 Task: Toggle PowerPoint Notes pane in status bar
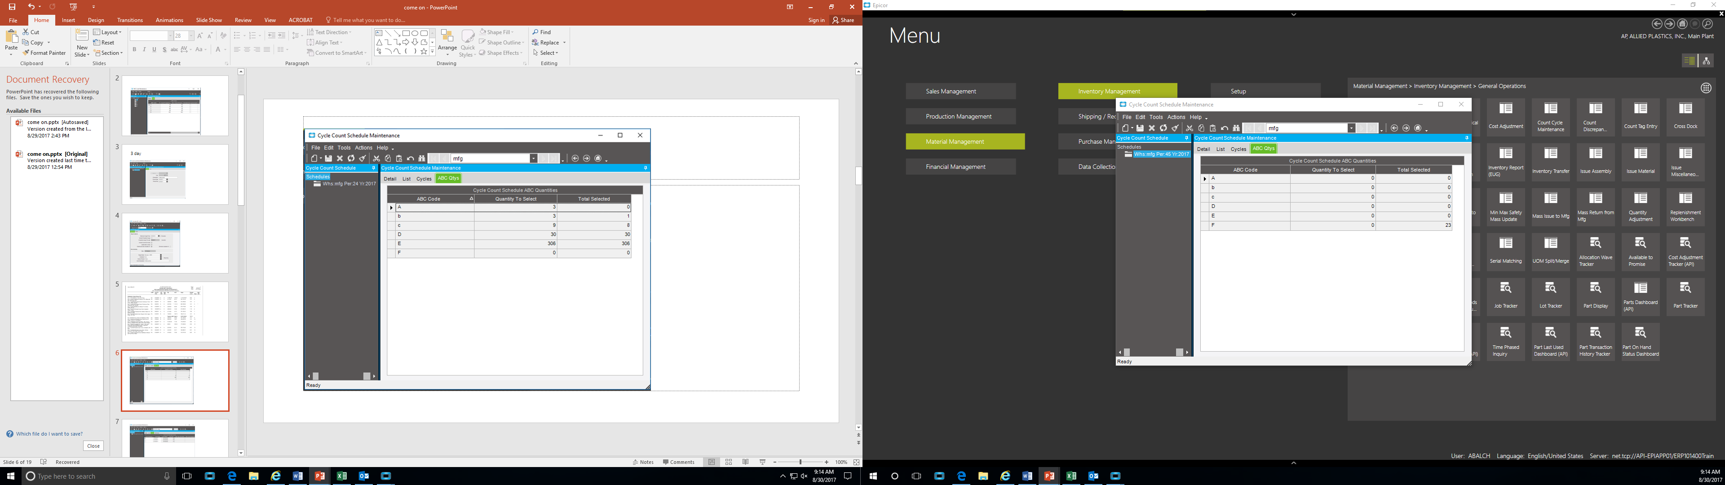643,462
